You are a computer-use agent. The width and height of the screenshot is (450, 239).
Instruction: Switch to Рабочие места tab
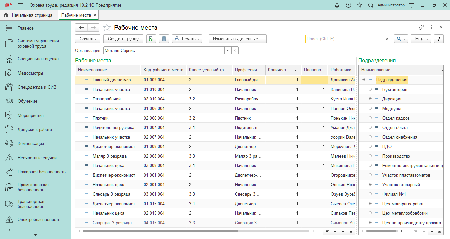click(x=76, y=15)
